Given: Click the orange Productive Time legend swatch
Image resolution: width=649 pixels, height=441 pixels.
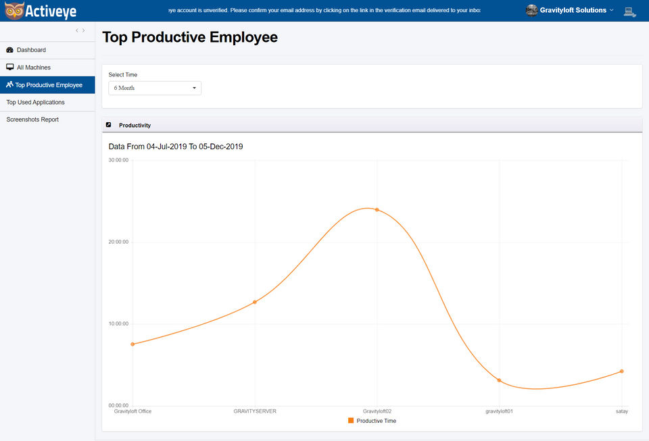Looking at the screenshot, I should [x=351, y=421].
